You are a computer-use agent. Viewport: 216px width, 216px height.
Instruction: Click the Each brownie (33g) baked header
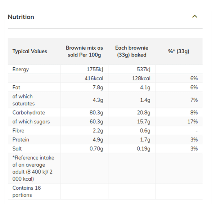(x=131, y=51)
